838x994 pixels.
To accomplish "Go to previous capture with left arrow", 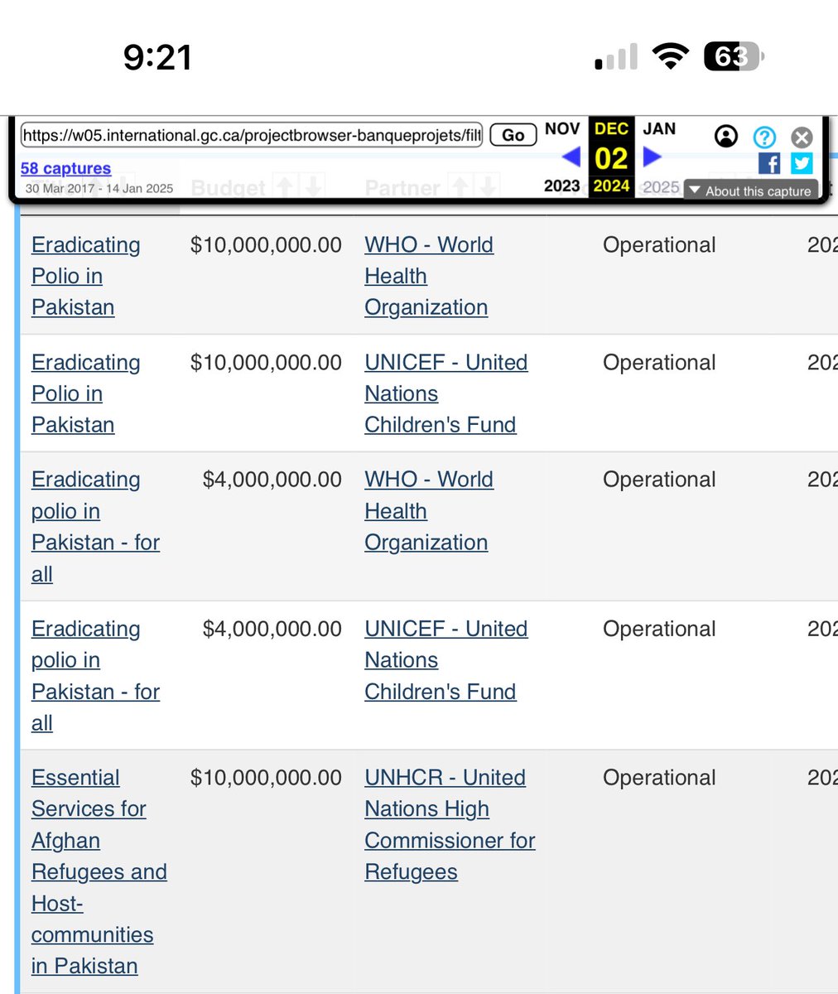I will [571, 157].
